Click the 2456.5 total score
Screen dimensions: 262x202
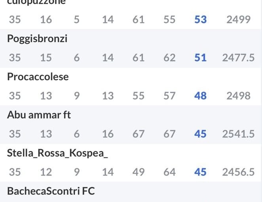coord(238,172)
